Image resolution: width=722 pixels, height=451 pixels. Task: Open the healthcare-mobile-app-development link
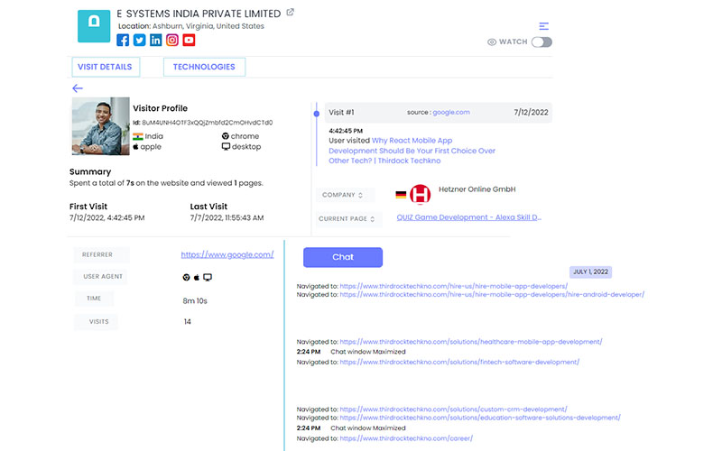point(470,342)
